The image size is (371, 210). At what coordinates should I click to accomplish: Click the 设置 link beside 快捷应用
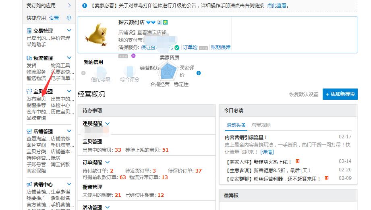click(x=54, y=18)
